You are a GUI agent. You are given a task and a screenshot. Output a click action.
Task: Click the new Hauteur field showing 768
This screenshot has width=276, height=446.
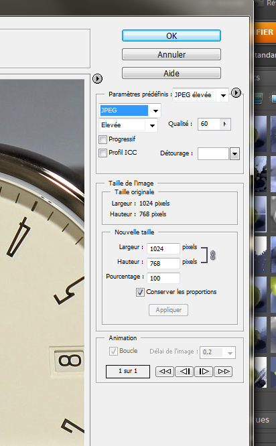click(163, 263)
